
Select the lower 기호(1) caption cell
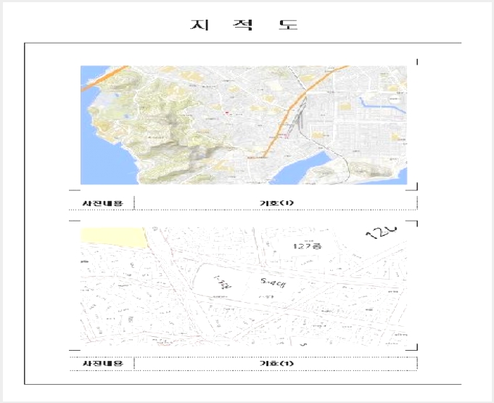point(276,363)
